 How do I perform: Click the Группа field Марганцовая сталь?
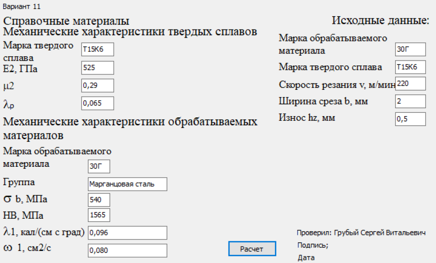(x=128, y=184)
